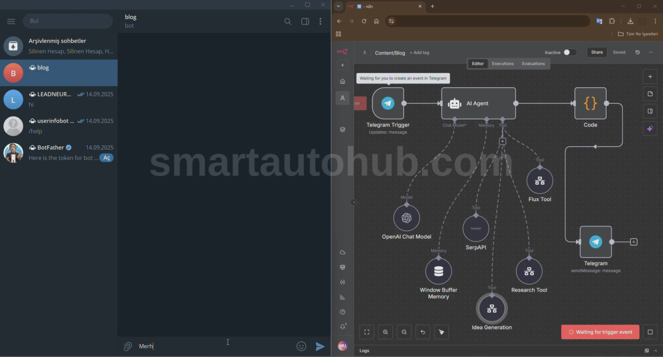The width and height of the screenshot is (663, 357).
Task: Switch to the Evaluations tab
Action: [533, 64]
